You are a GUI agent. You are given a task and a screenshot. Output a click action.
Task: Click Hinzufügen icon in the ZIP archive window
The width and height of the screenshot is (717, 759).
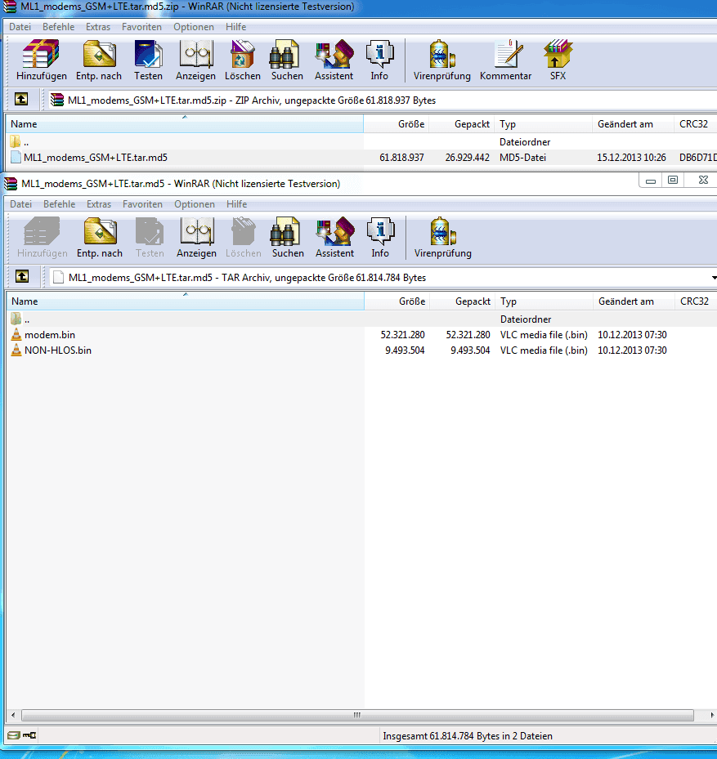(x=41, y=54)
